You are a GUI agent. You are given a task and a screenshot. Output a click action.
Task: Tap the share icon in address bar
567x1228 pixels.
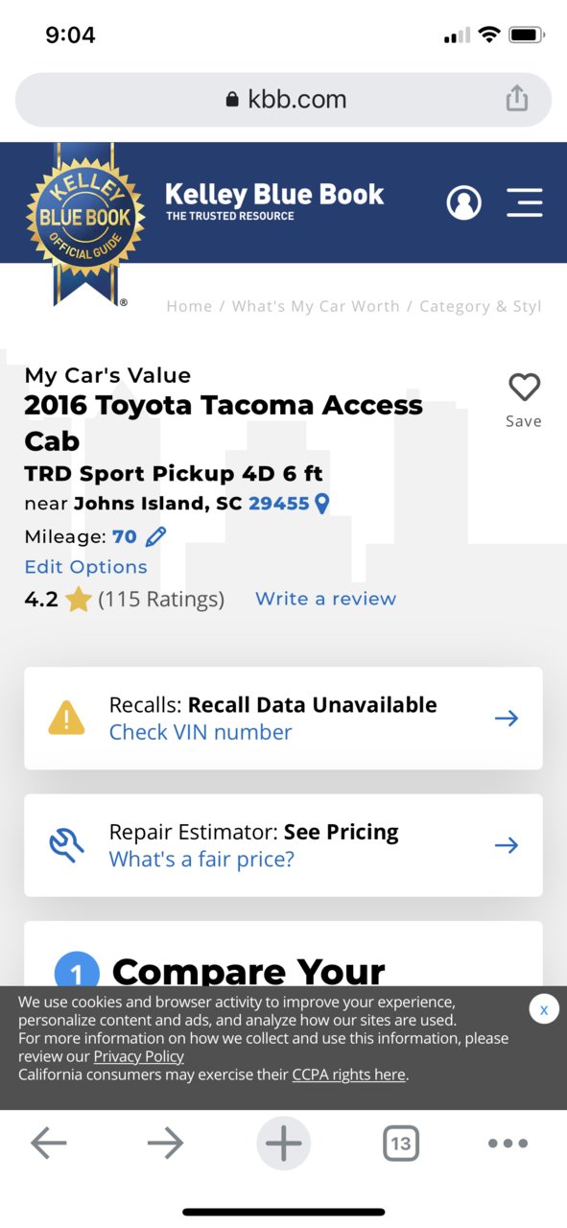516,99
